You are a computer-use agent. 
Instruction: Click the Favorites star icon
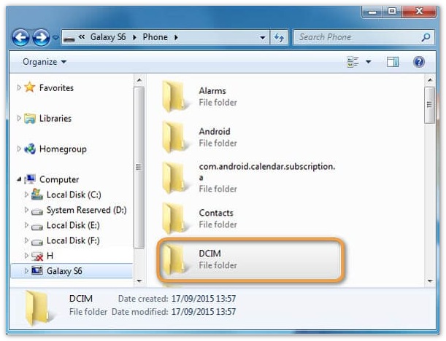point(30,87)
